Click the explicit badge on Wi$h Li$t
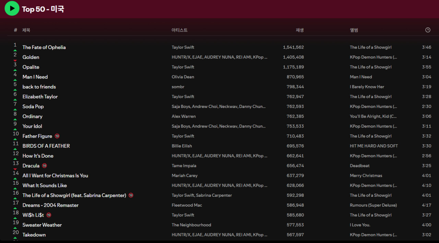The width and height of the screenshot is (439, 243). pos(49,215)
